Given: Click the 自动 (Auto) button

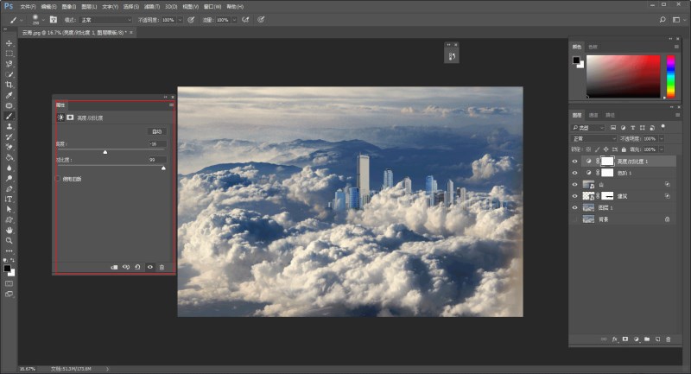Looking at the screenshot, I should [157, 131].
